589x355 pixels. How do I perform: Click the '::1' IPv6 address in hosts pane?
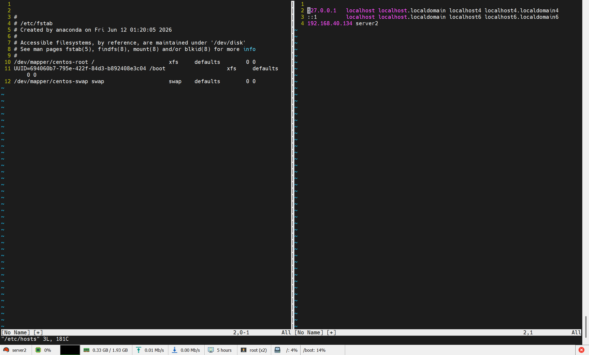pyautogui.click(x=312, y=17)
